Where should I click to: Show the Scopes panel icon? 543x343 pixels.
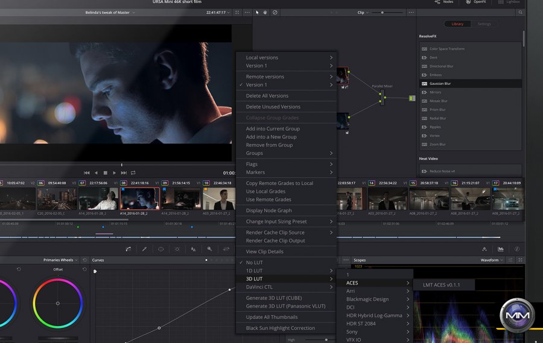501,249
